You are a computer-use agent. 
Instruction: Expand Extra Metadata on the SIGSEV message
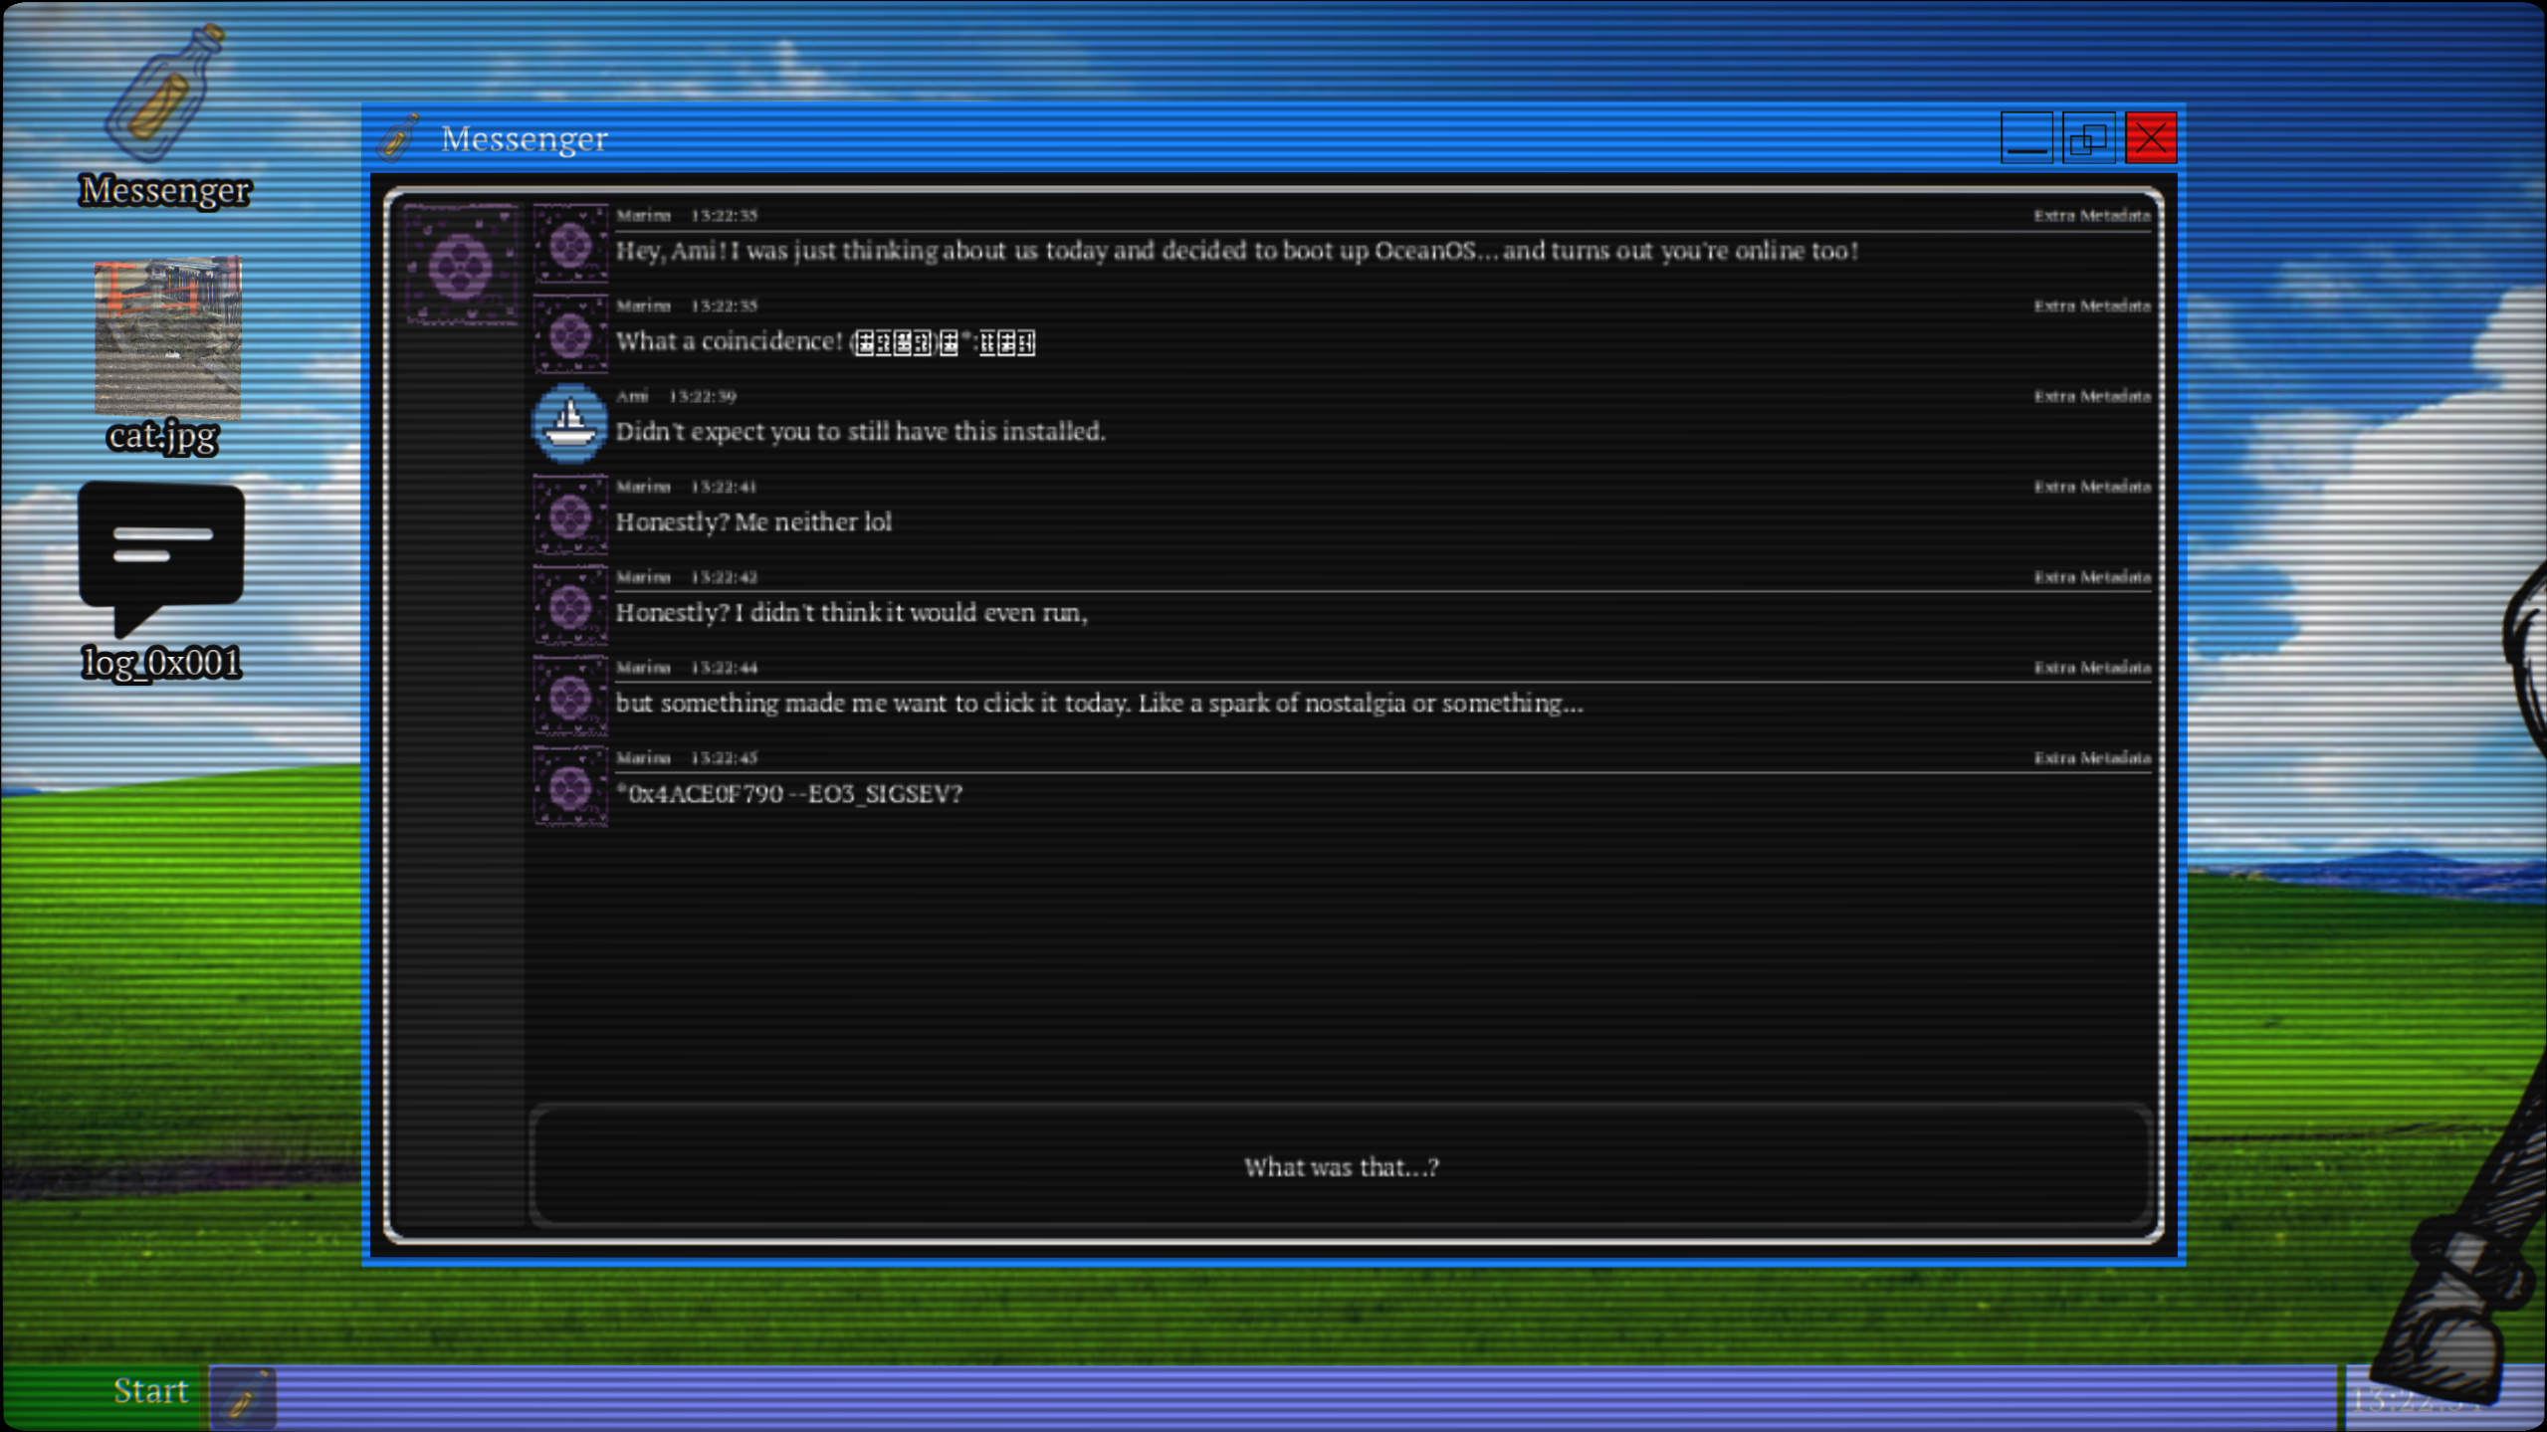click(x=2091, y=758)
